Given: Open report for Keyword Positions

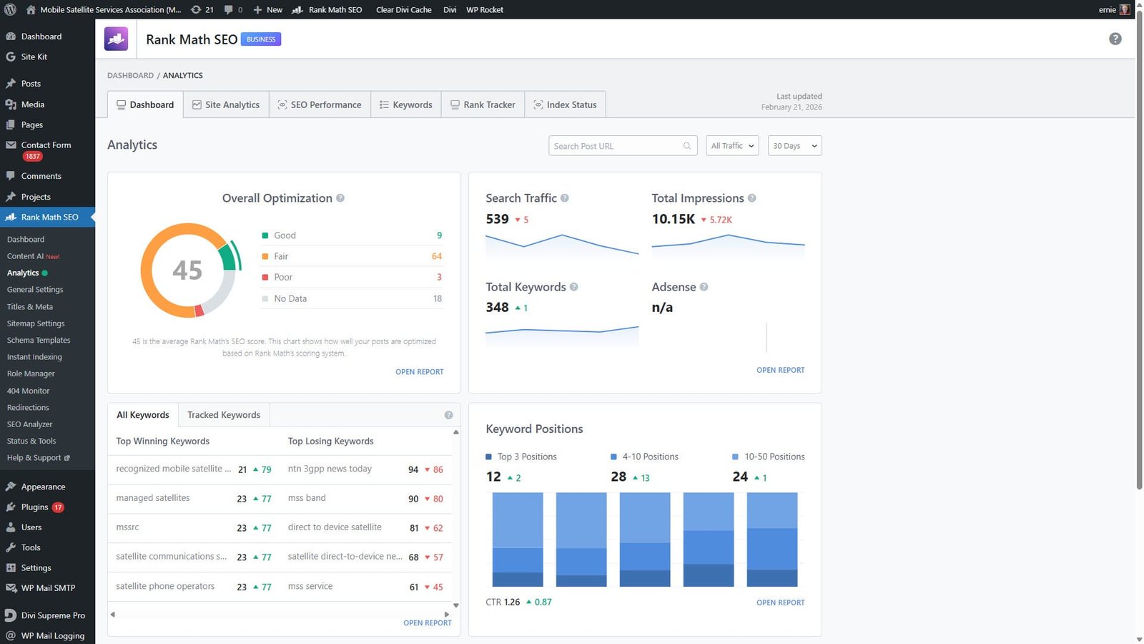Looking at the screenshot, I should coord(780,602).
